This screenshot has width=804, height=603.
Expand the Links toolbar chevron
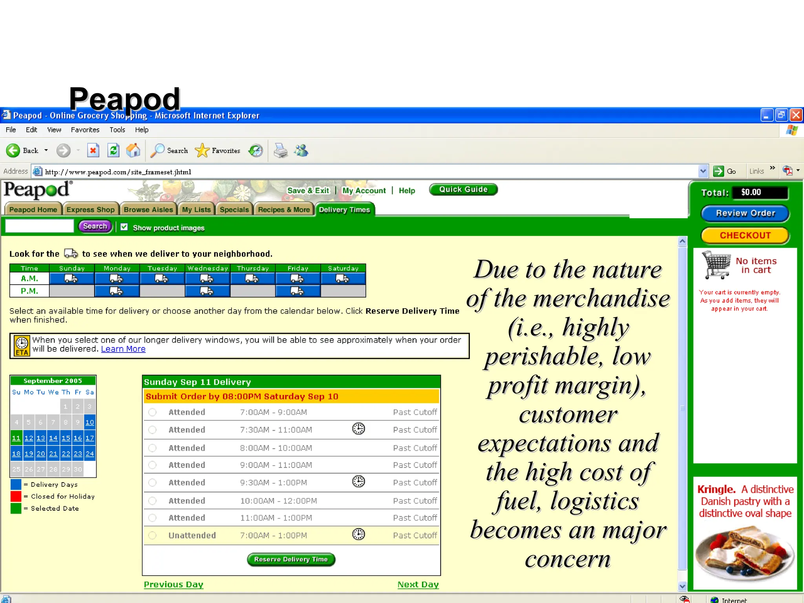[772, 168]
